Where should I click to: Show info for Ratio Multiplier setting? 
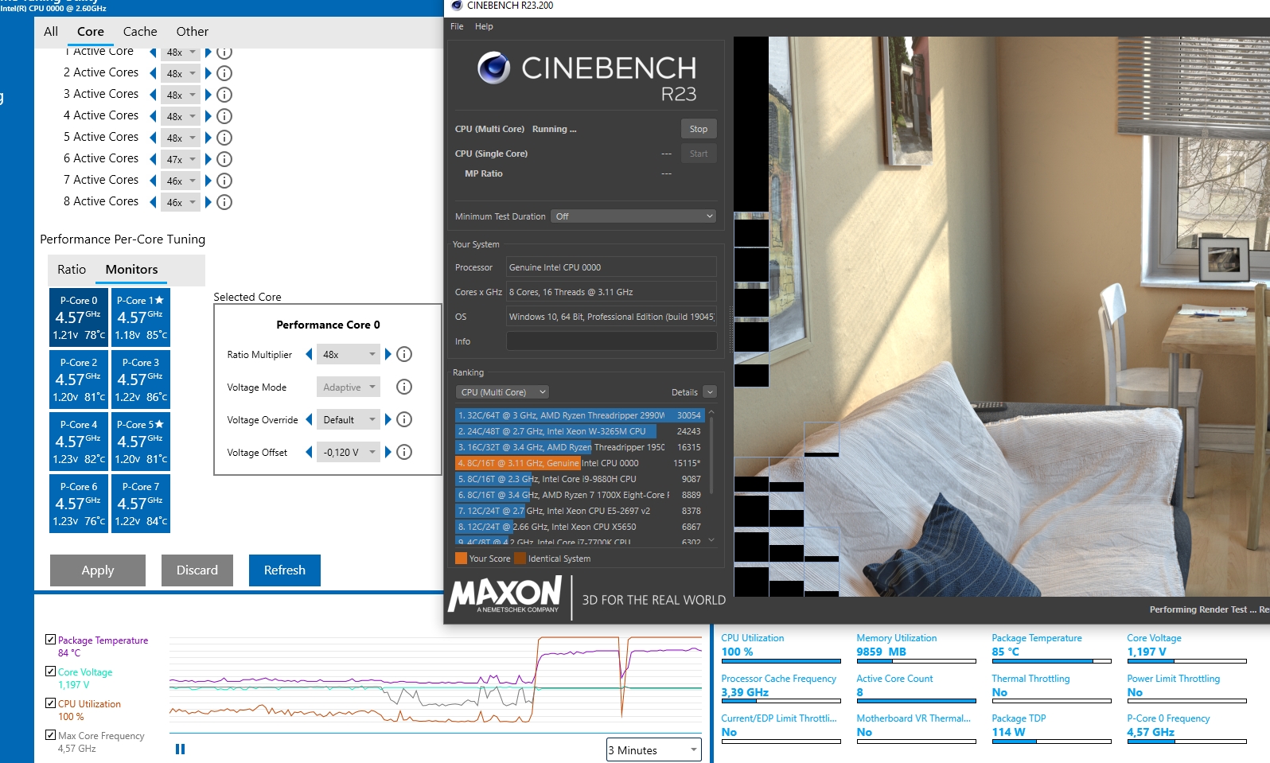(404, 354)
